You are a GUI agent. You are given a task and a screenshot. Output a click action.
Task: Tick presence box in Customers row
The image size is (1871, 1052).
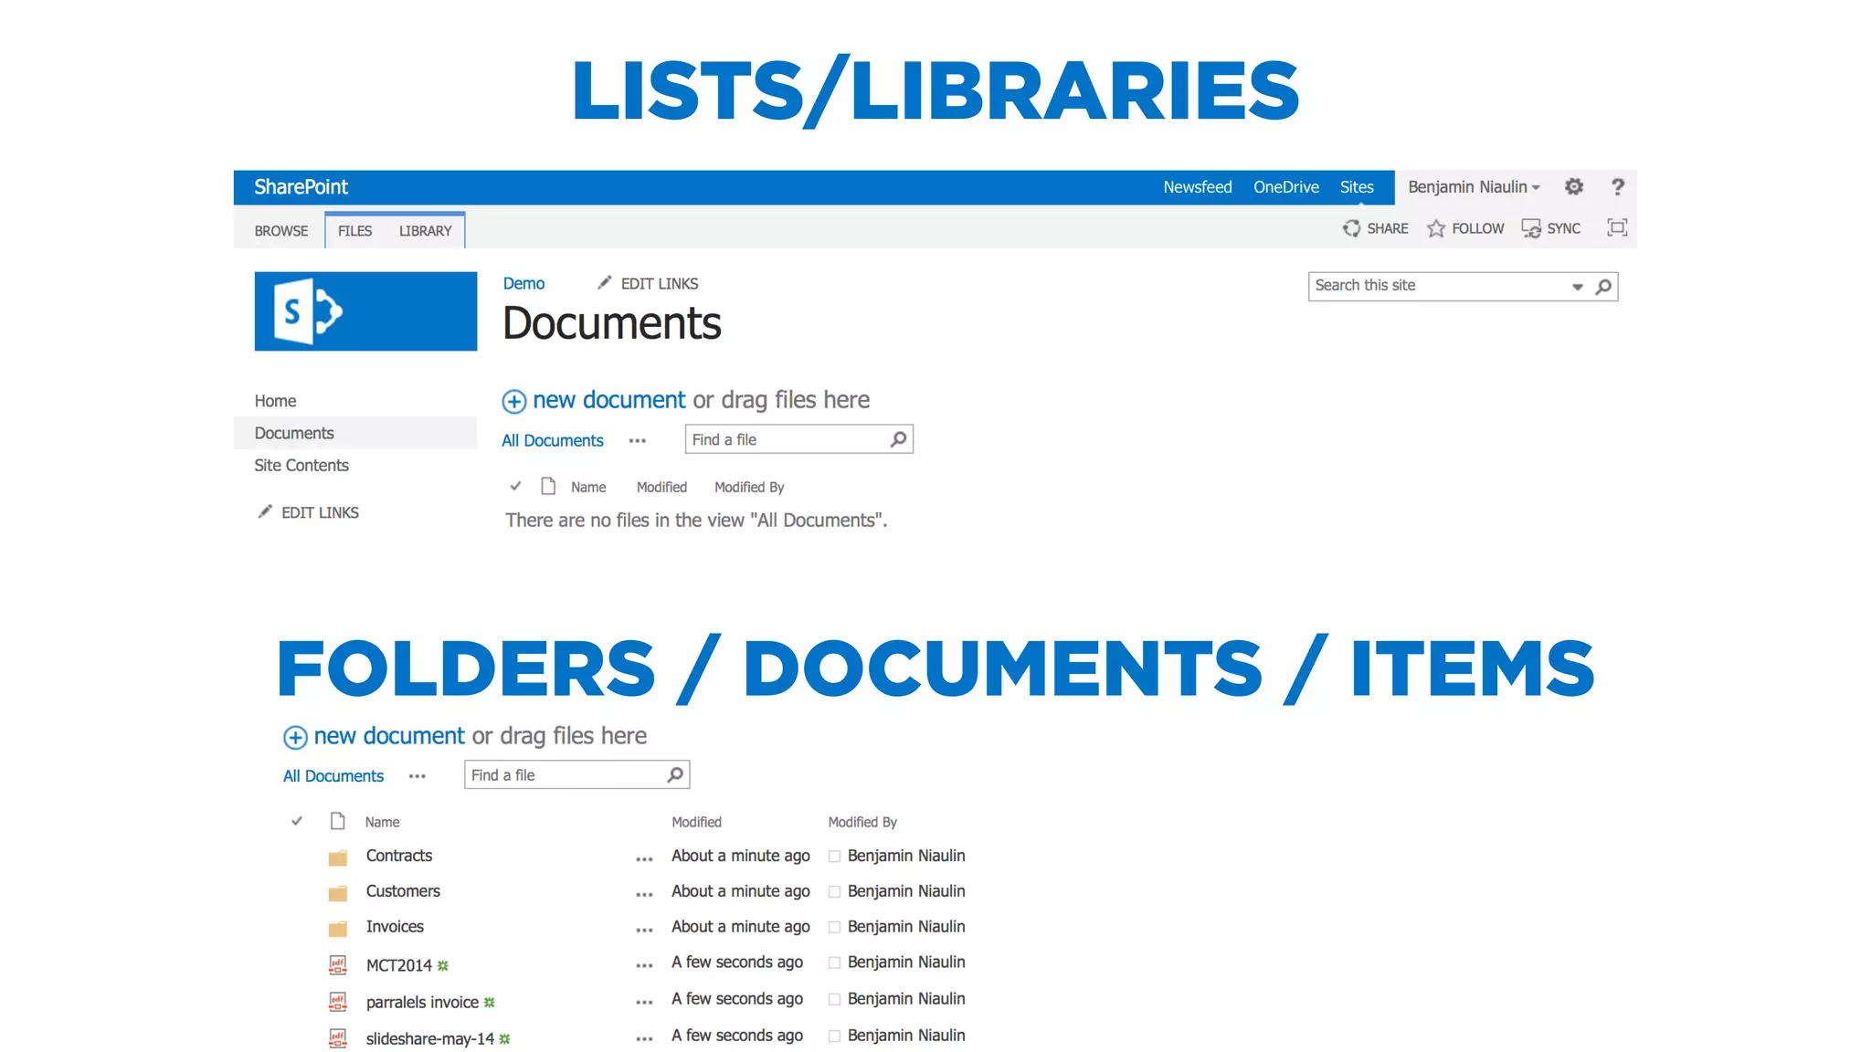coord(834,892)
